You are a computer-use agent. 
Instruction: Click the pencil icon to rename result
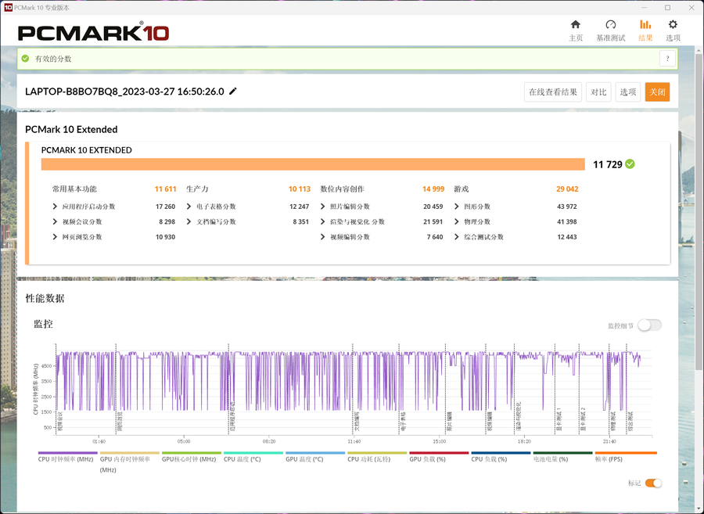pyautogui.click(x=232, y=91)
